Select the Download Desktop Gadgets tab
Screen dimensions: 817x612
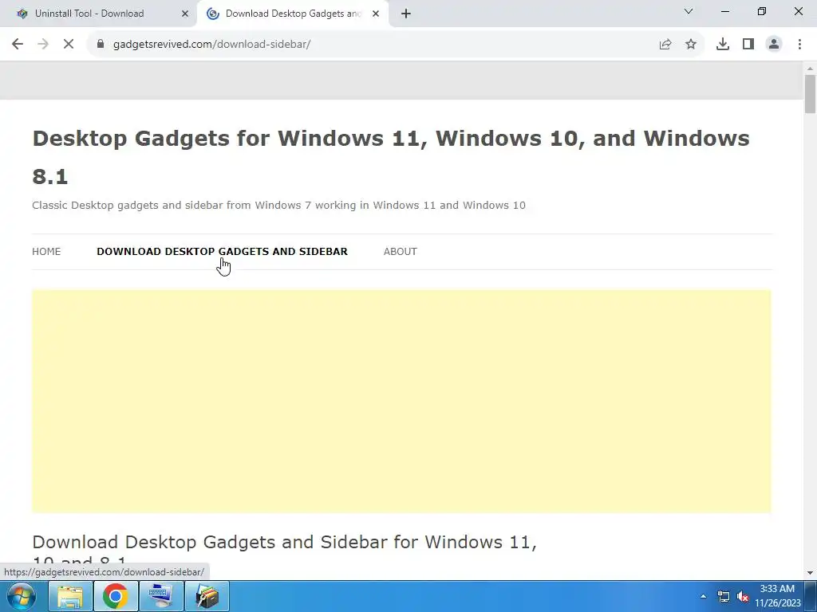(x=293, y=14)
